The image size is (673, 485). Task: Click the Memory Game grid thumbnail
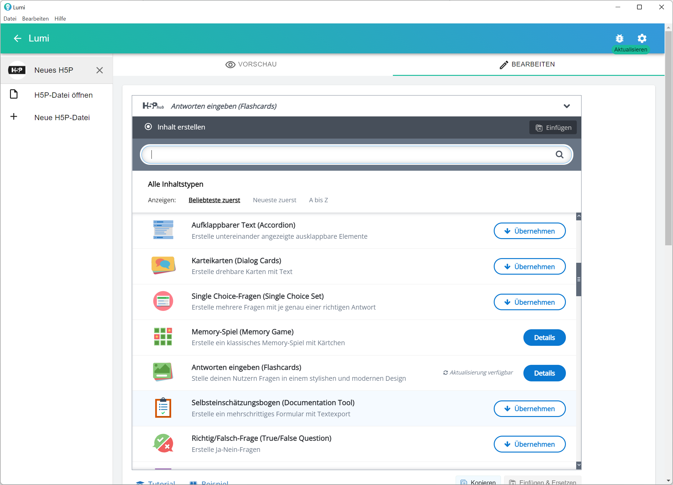163,337
